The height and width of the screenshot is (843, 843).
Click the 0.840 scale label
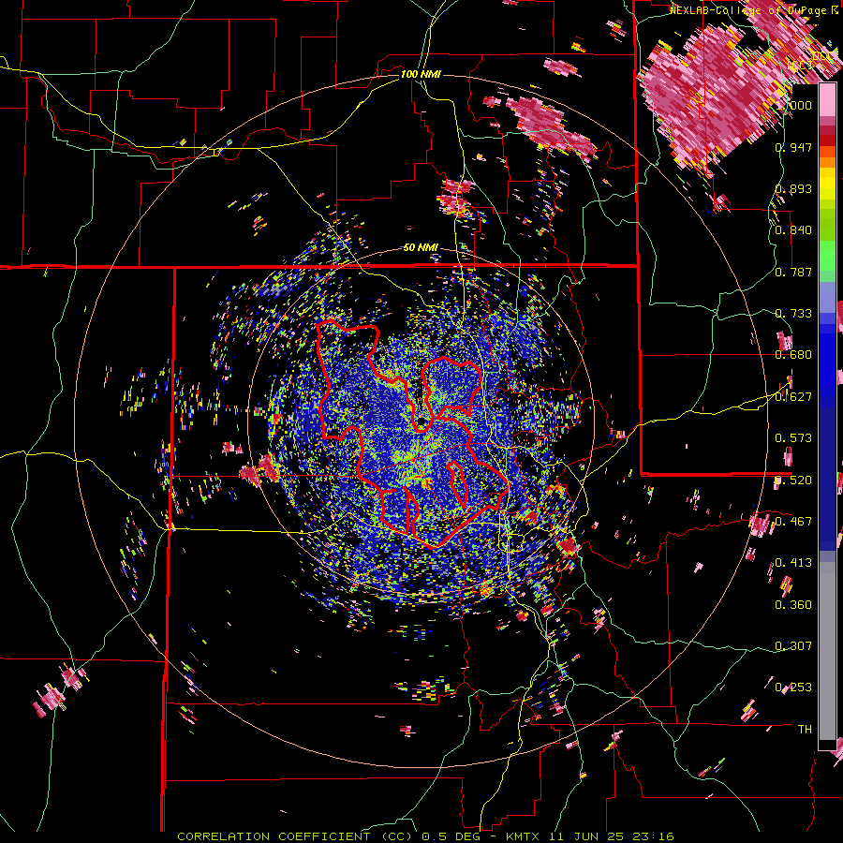point(793,230)
